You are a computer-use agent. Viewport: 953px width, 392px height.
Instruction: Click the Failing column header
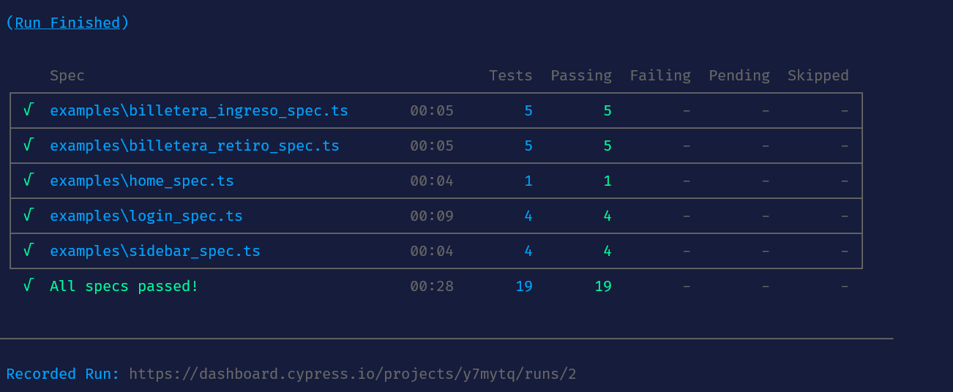(660, 75)
